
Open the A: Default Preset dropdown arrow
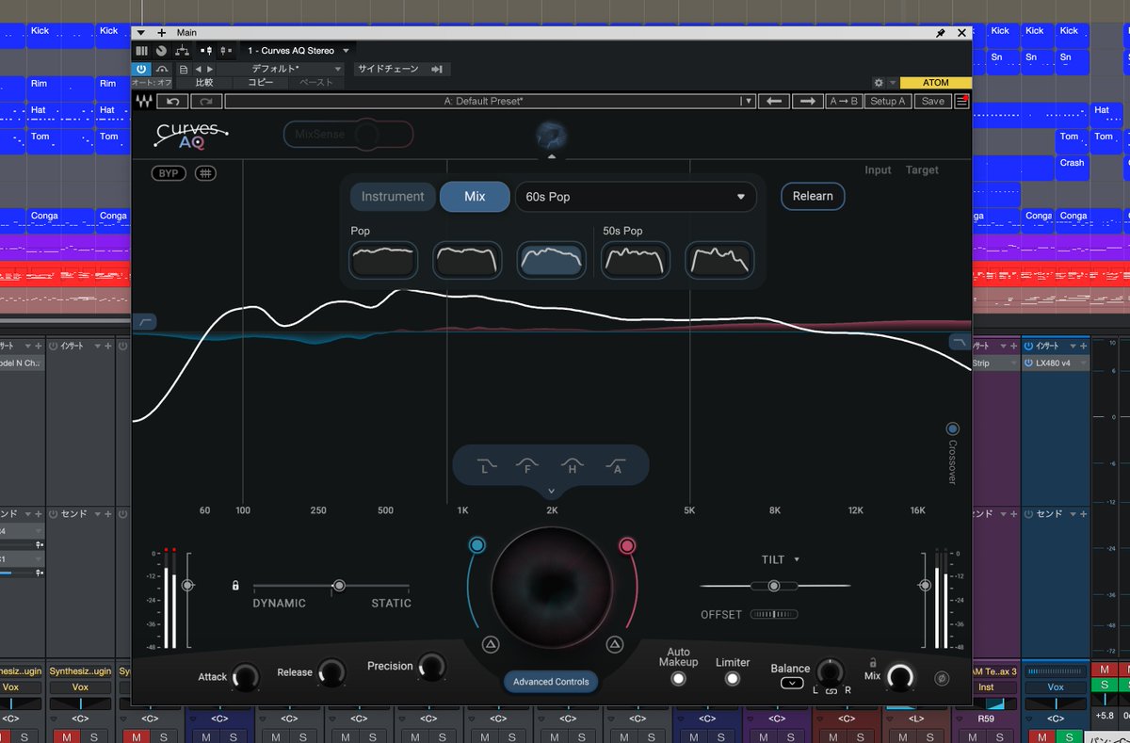[x=747, y=101]
